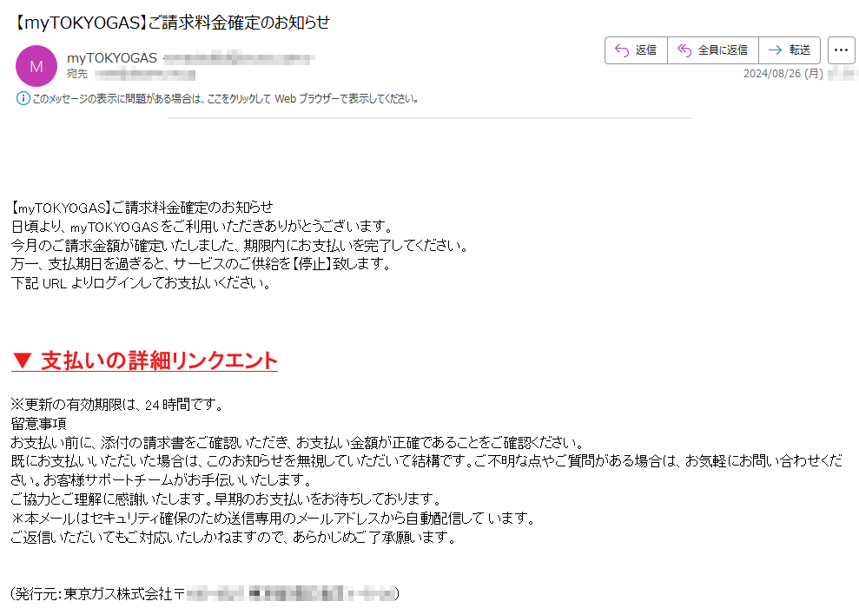The width and height of the screenshot is (859, 608).
Task: Click the info icon beside the display-problem notice
Action: (x=23, y=99)
